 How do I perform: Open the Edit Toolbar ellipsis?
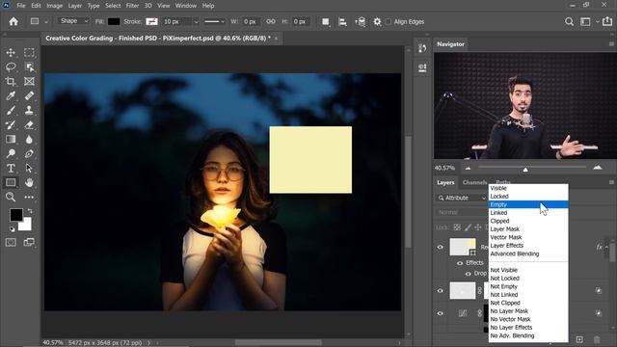point(29,197)
